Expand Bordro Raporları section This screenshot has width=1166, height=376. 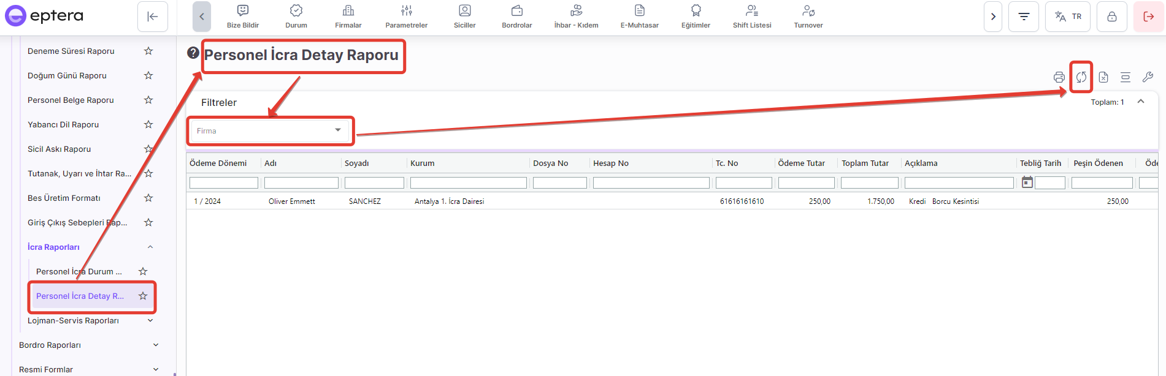coord(156,345)
